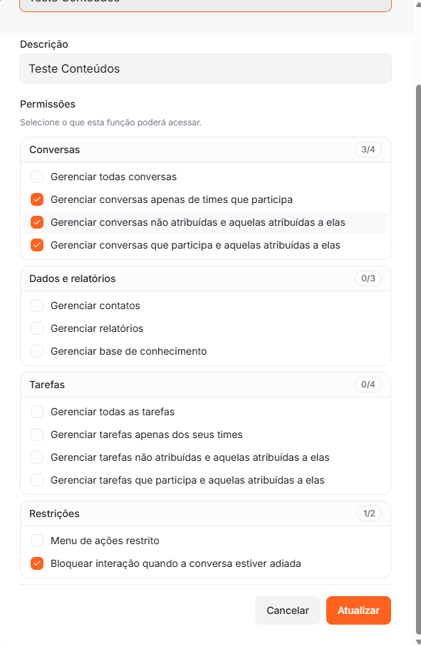
Task: Check Gerenciar todas as tarefas
Action: (x=37, y=412)
